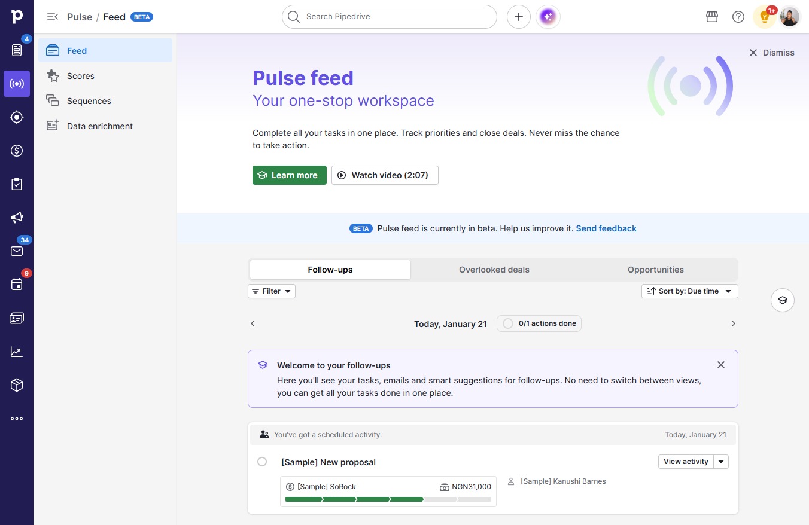Click the NGN31,000 deal value

click(x=472, y=487)
